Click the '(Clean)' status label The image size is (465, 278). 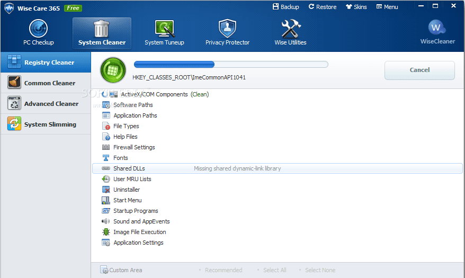click(x=200, y=94)
